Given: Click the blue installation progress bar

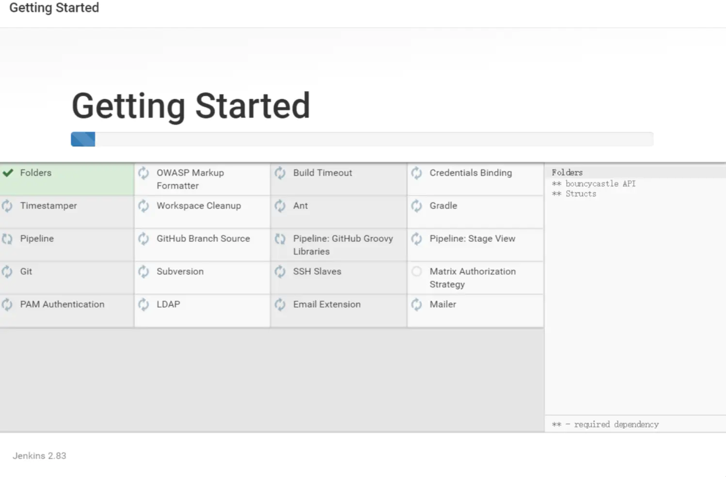Looking at the screenshot, I should (83, 139).
